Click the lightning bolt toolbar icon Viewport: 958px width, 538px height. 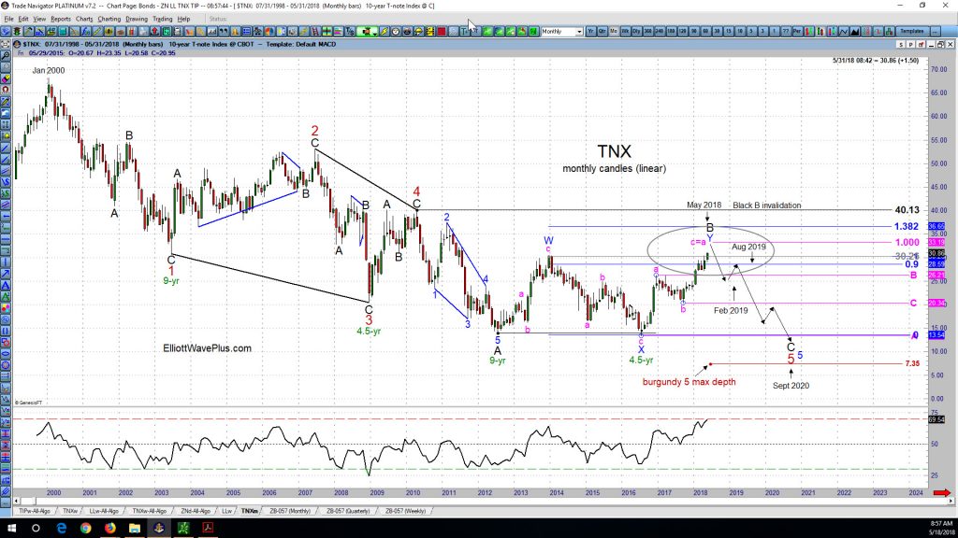385,31
